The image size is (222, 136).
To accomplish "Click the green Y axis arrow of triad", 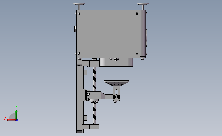I will pos(16,115).
